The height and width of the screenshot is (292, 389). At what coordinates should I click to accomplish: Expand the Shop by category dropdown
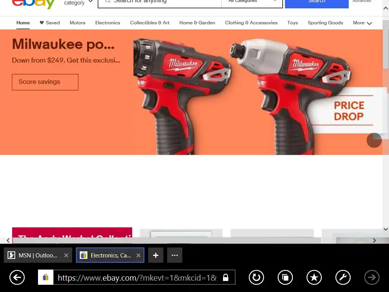[x=78, y=3]
